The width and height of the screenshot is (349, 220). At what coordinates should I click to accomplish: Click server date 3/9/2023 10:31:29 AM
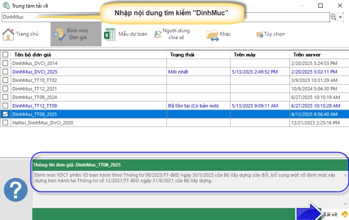point(314,80)
